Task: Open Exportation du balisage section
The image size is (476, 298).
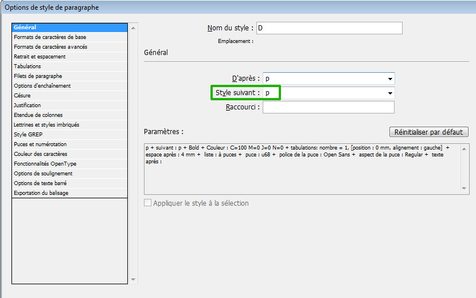Action: point(42,193)
